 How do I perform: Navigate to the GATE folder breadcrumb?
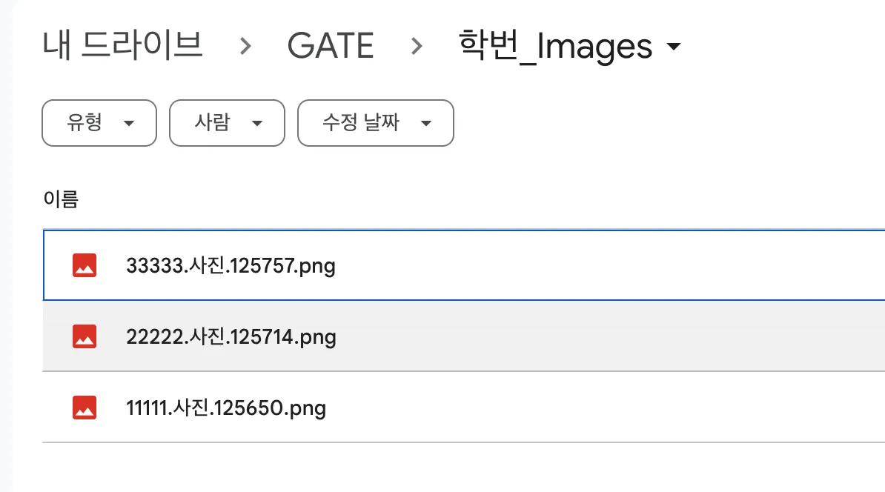(x=331, y=46)
